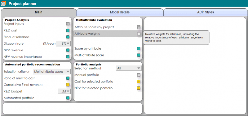Click the Project Analysis section heading
Screen dimensions: 248x116
(17, 20)
